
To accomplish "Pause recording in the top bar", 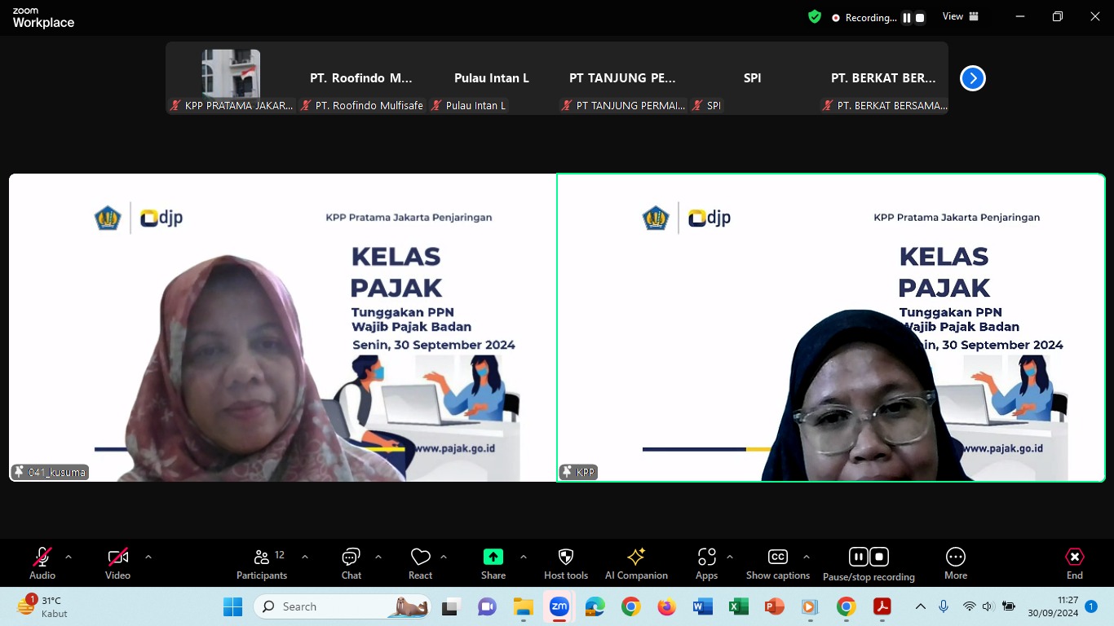I will click(907, 18).
